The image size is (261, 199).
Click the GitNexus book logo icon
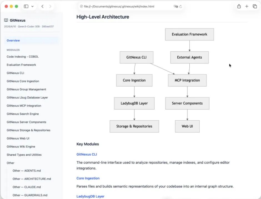click(6, 20)
